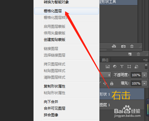This screenshot has width=149, height=121.
Task: Click 创建剪贴蒙版 in the context menu
Action: coord(55,40)
